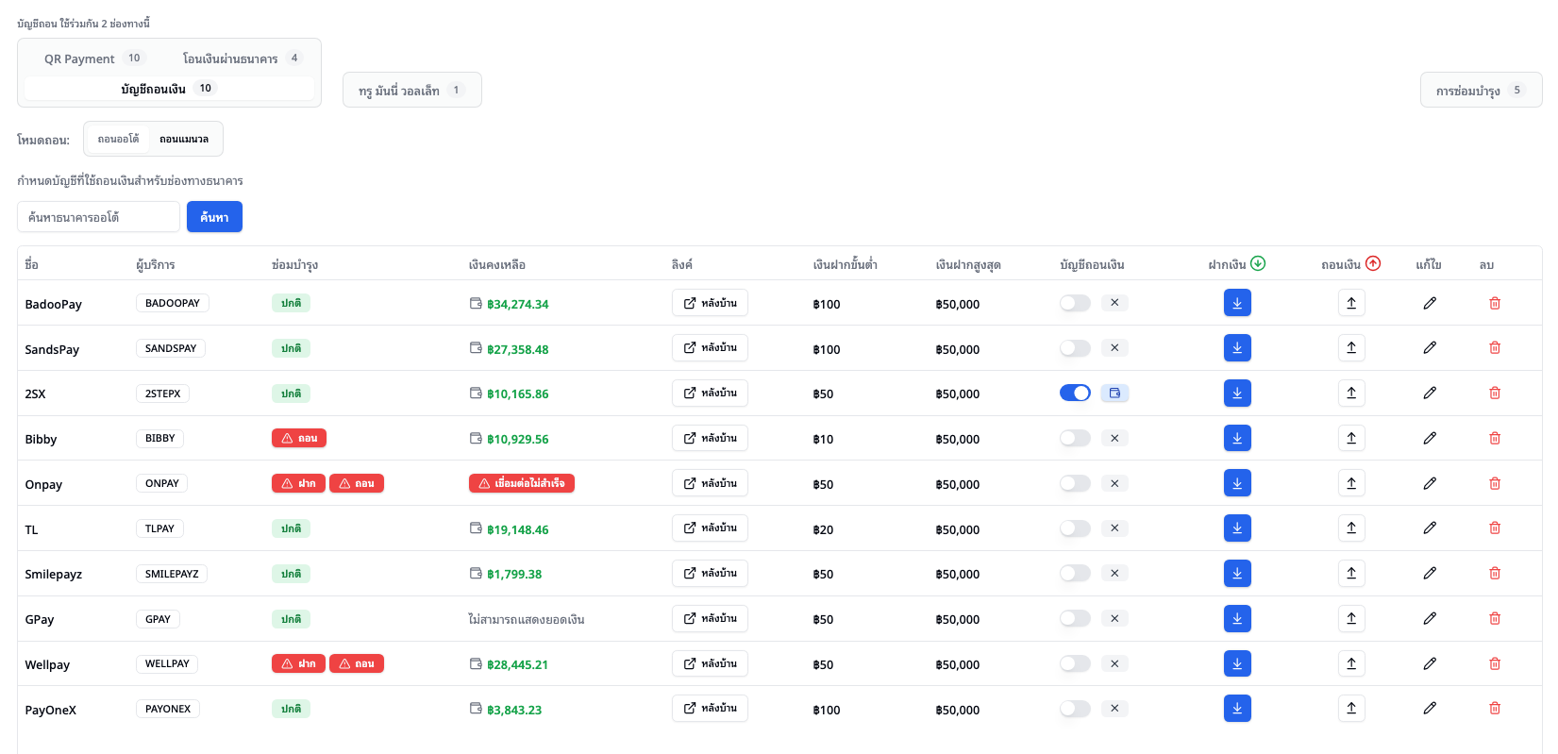Click the edit pencil for Smilepayz
Viewport: 1558px width, 754px height.
pos(1429,574)
